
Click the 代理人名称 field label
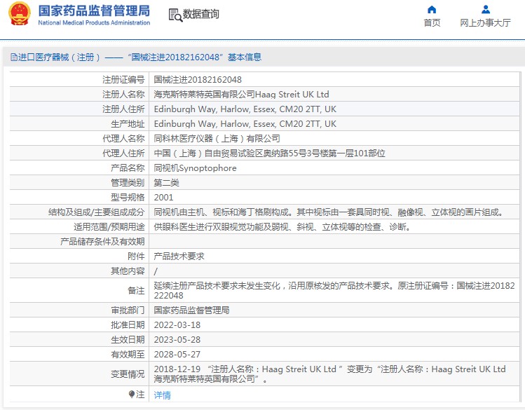(123, 139)
